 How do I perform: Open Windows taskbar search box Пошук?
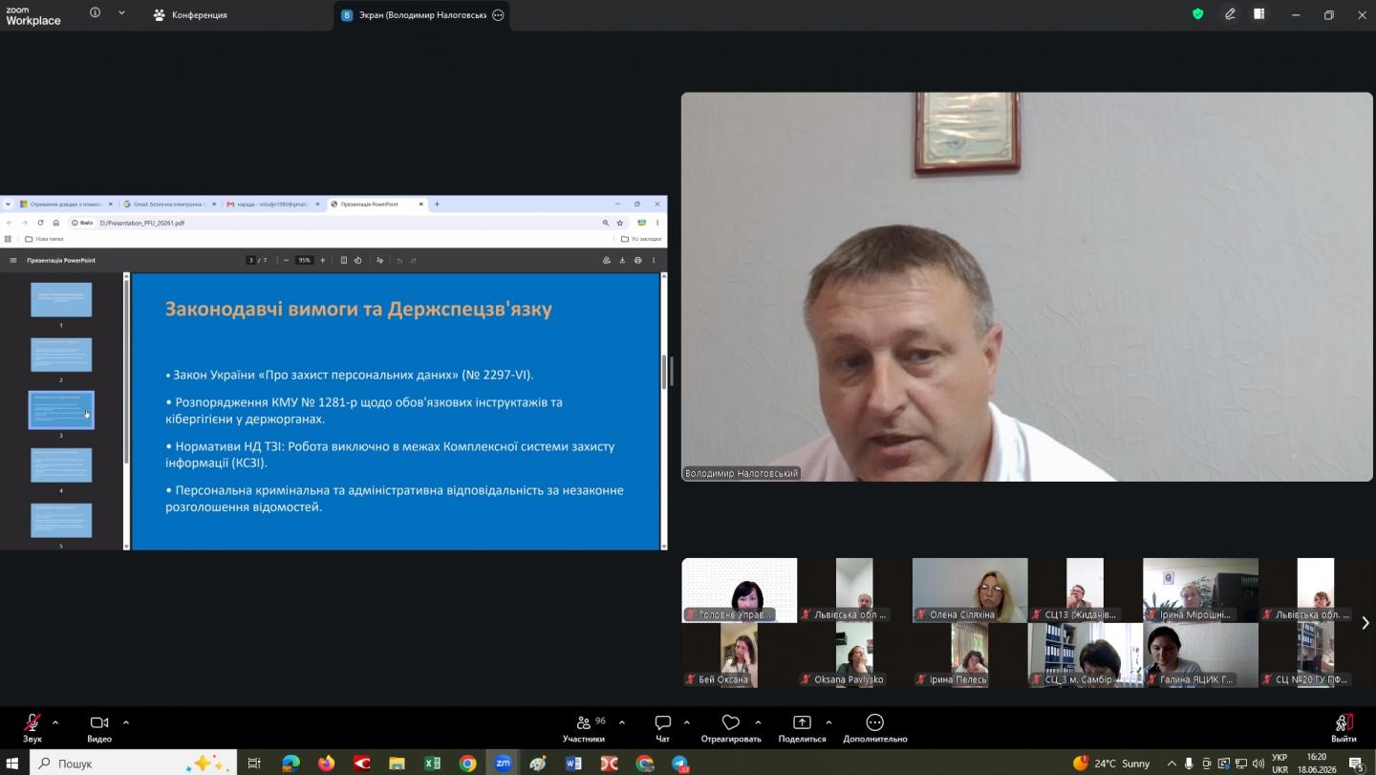point(134,763)
